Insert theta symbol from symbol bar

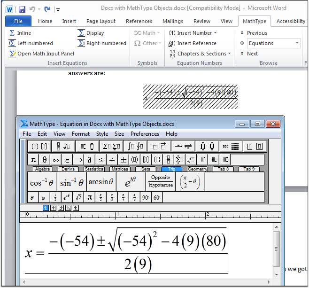point(45,159)
